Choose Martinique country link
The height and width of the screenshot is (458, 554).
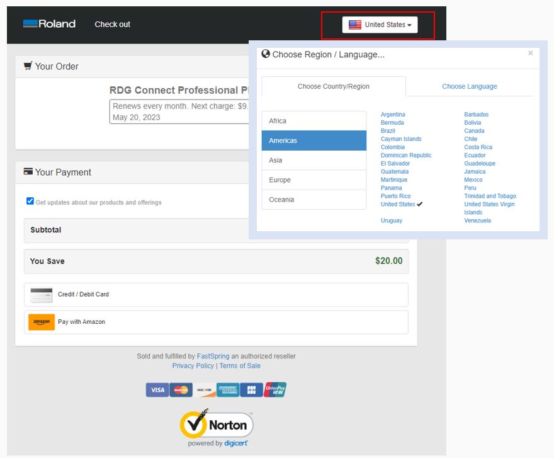coord(394,180)
